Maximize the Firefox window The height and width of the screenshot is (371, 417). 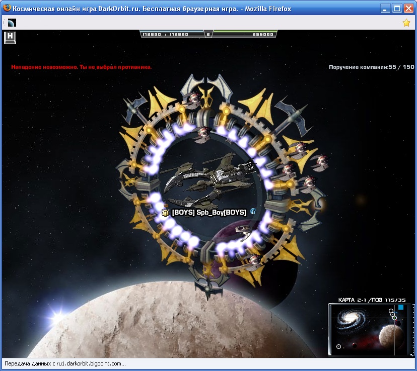click(x=397, y=9)
